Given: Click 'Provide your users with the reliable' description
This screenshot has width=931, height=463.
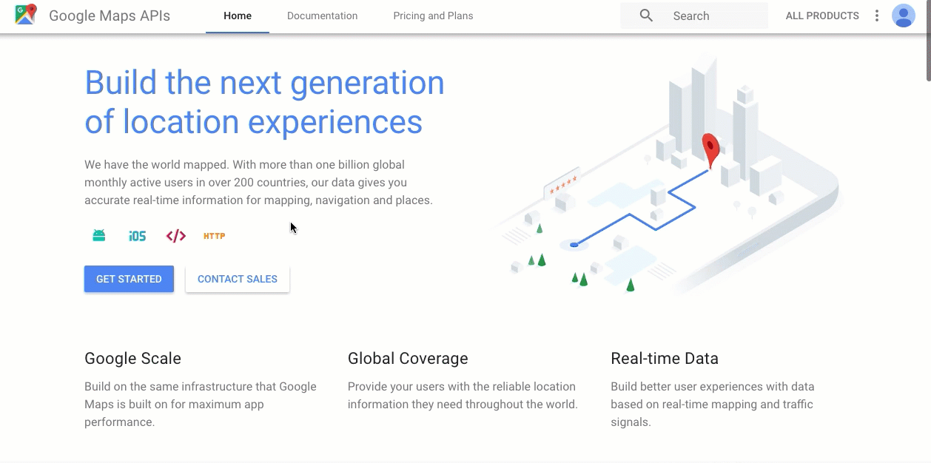Looking at the screenshot, I should pyautogui.click(x=463, y=396).
